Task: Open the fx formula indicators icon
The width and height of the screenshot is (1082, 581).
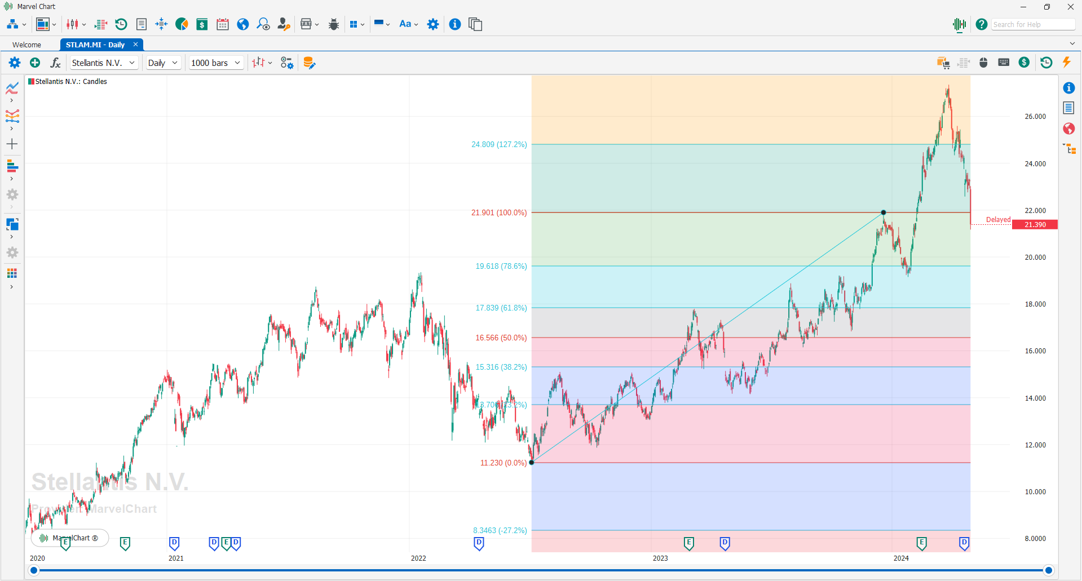Action: [x=55, y=63]
